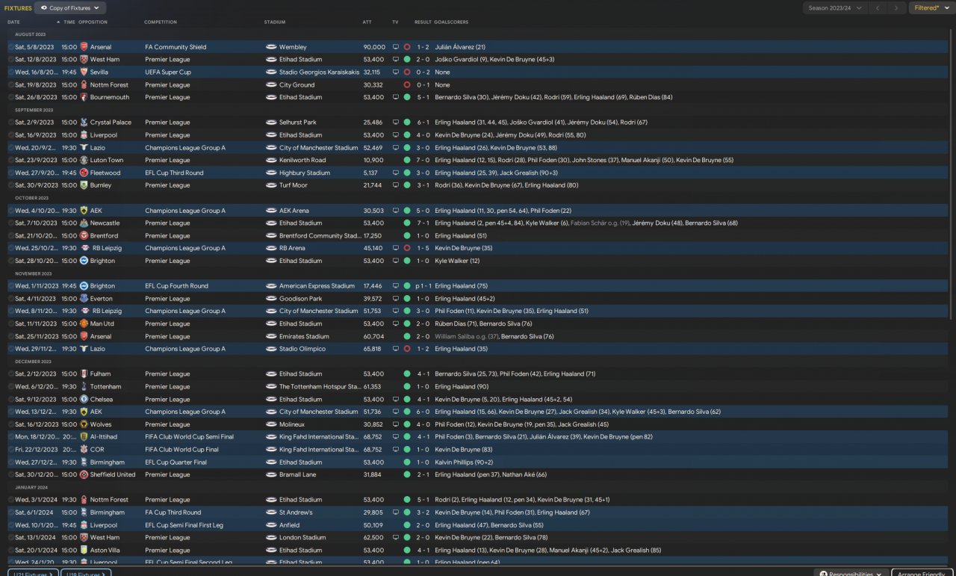Open the FA Community Shield competition link
The width and height of the screenshot is (956, 576).
(176, 47)
